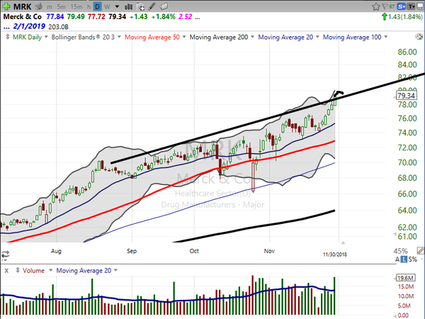
Task: Click the small gray triangle above 11/30/2018
Action: coord(343,242)
